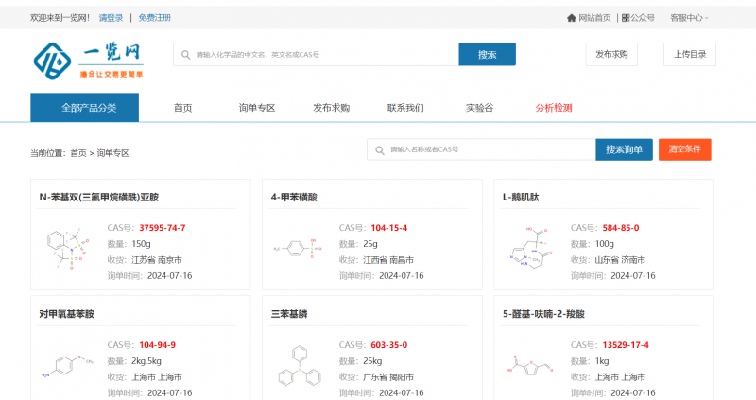
Task: Click the 免费注册 register link
Action: click(x=155, y=18)
